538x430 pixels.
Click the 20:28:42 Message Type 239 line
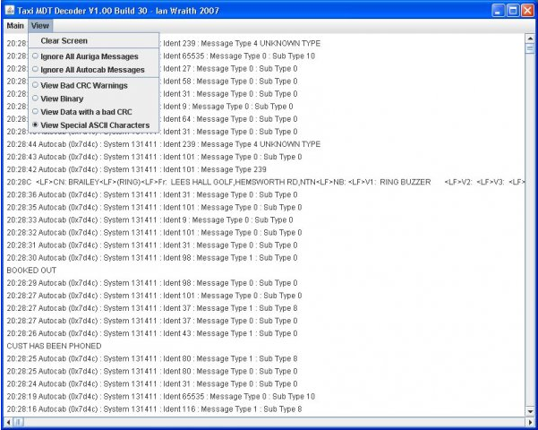click(136, 169)
